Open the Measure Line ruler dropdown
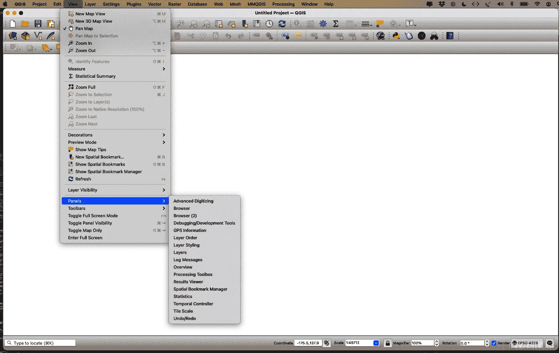Image resolution: width=559 pixels, height=353 pixels. coord(371,25)
